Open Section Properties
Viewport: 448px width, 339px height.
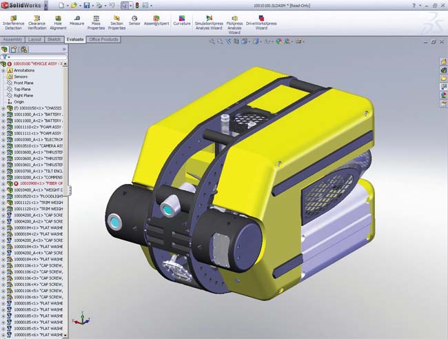coord(116,23)
